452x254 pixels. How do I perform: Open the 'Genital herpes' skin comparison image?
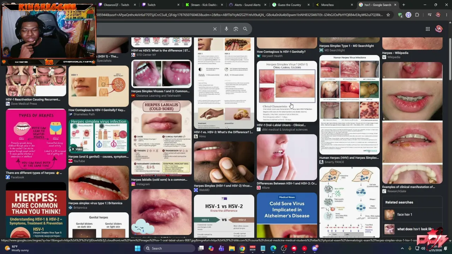[99, 225]
